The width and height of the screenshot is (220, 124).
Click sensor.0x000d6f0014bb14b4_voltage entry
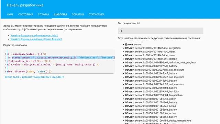click(x=151, y=59)
